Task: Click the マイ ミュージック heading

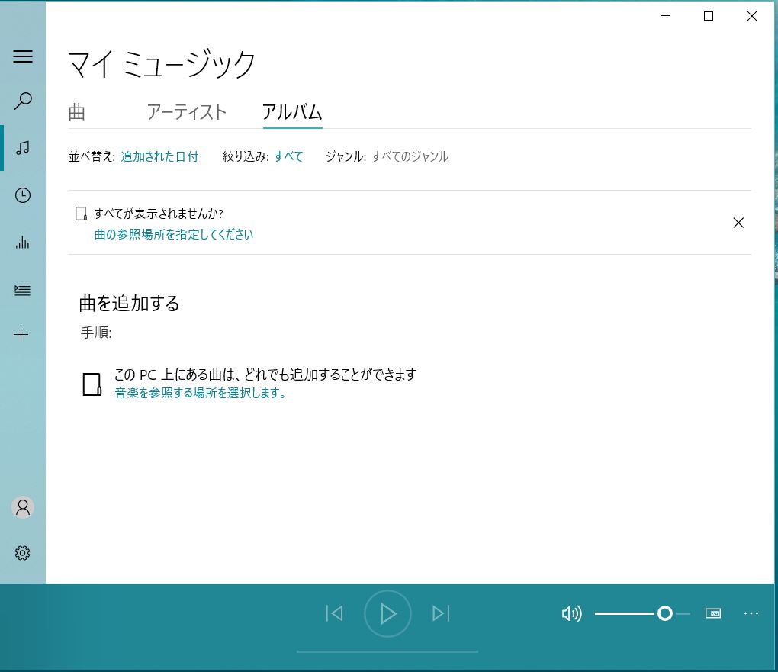Action: (x=161, y=64)
